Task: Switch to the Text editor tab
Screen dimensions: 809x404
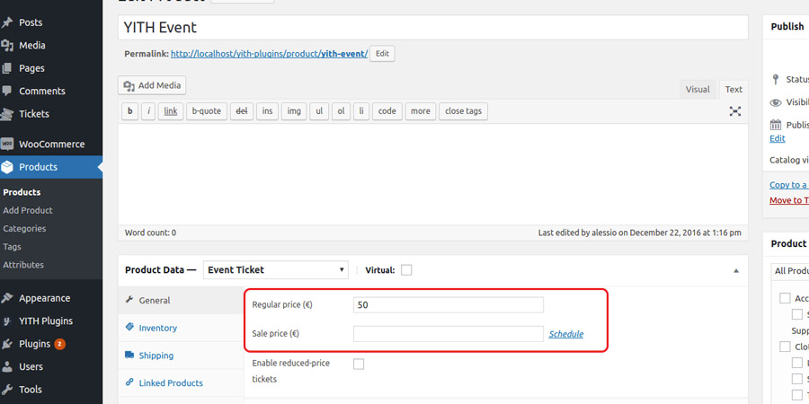Action: point(733,89)
